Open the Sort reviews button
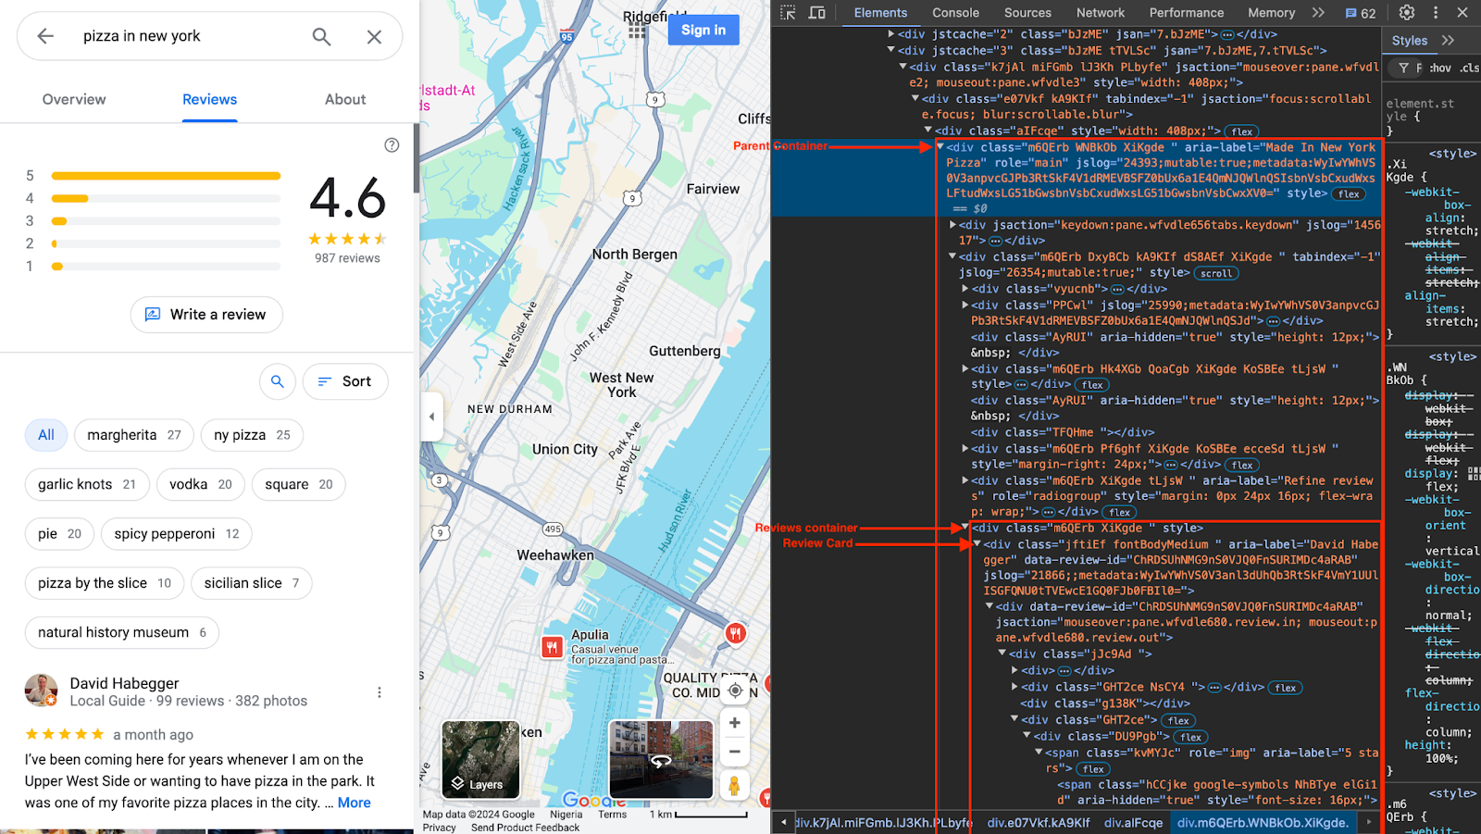 pos(345,381)
